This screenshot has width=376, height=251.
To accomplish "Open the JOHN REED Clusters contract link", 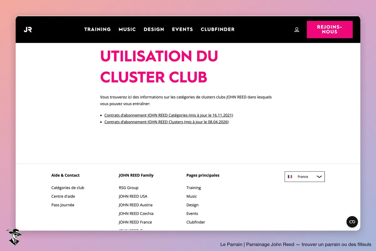I will pyautogui.click(x=166, y=122).
